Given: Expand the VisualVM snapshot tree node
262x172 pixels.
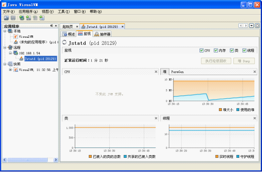Looking at the screenshot, I should pos(10,69).
